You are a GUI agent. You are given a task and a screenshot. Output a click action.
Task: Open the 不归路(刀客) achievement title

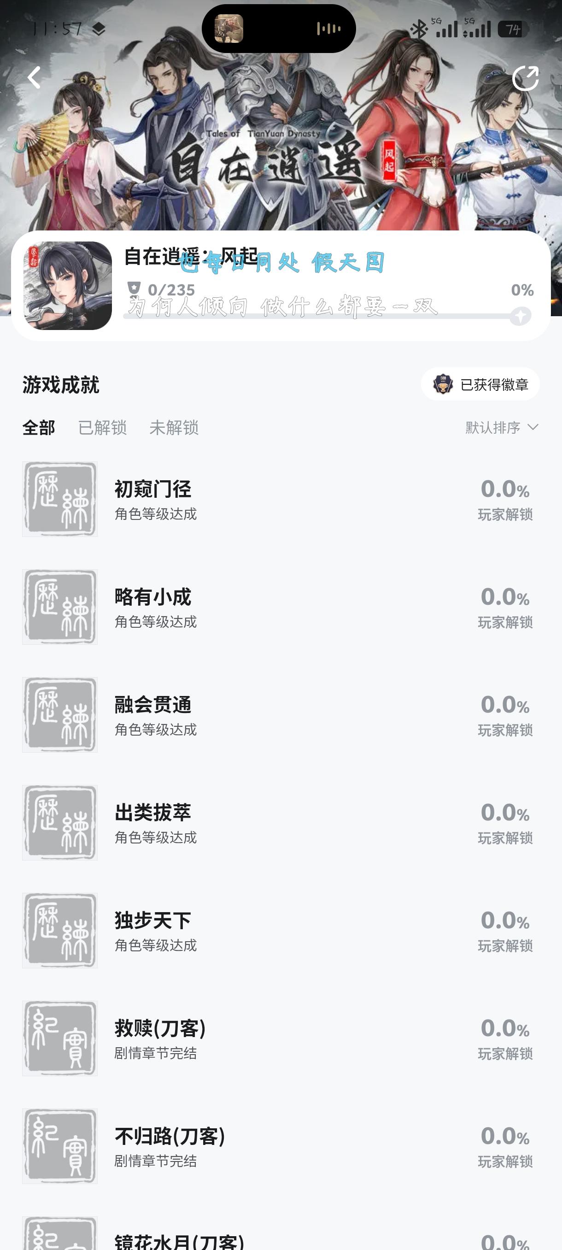pyautogui.click(x=170, y=1136)
